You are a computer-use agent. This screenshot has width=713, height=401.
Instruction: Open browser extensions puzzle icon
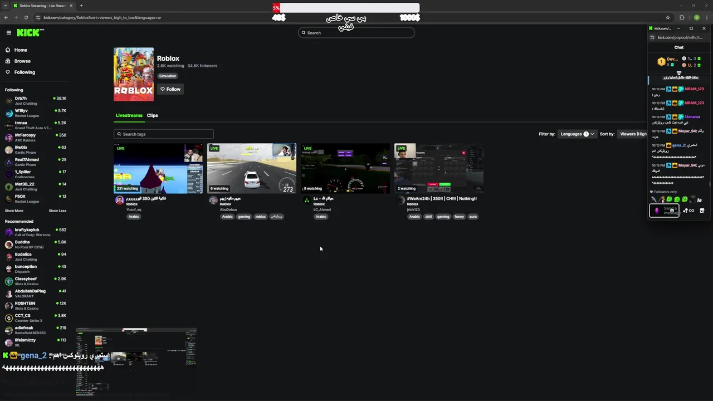coord(682,17)
